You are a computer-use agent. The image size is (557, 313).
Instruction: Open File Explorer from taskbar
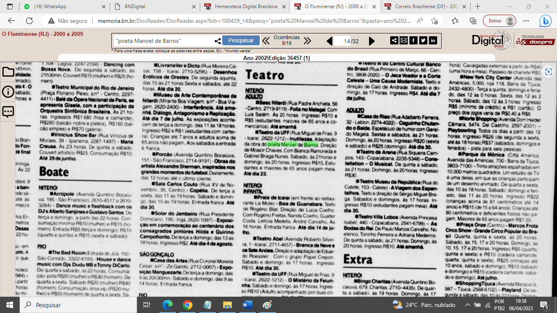[x=228, y=304]
